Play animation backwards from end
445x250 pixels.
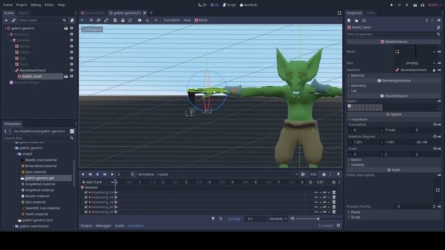click(90, 174)
